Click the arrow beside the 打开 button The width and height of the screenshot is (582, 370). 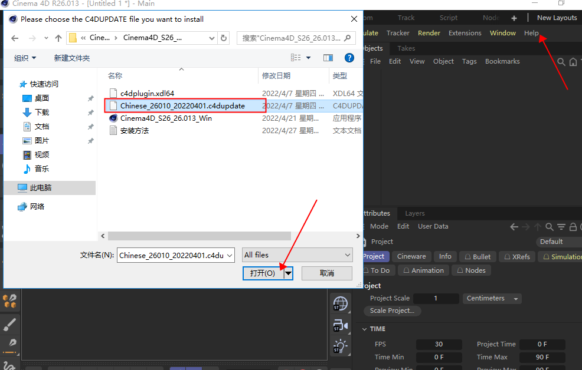pos(289,273)
